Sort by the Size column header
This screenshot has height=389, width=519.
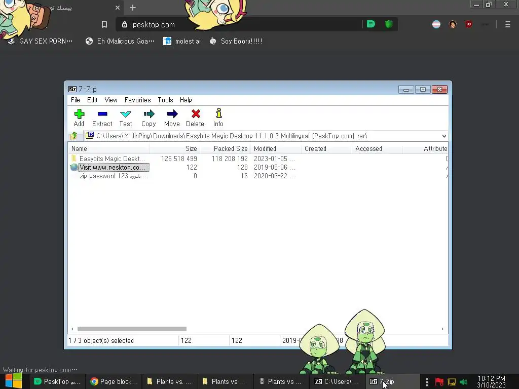[x=175, y=148]
